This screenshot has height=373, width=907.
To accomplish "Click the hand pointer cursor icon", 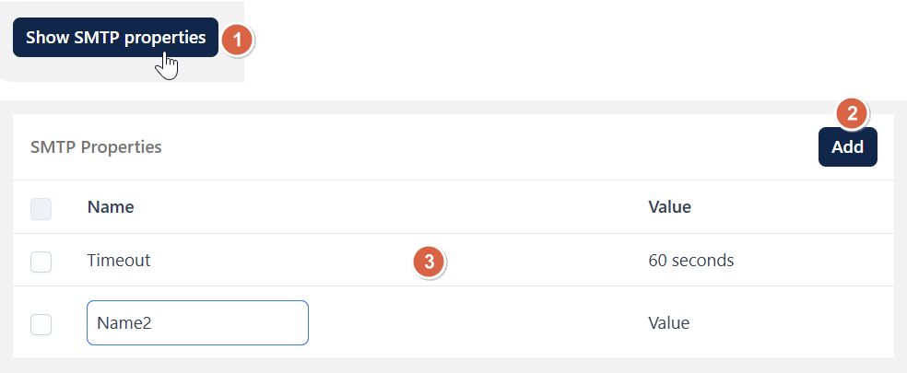I will 167,66.
